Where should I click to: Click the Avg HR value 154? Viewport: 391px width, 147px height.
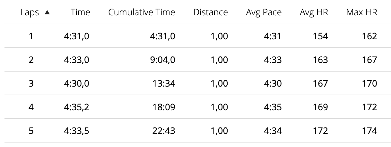(320, 36)
